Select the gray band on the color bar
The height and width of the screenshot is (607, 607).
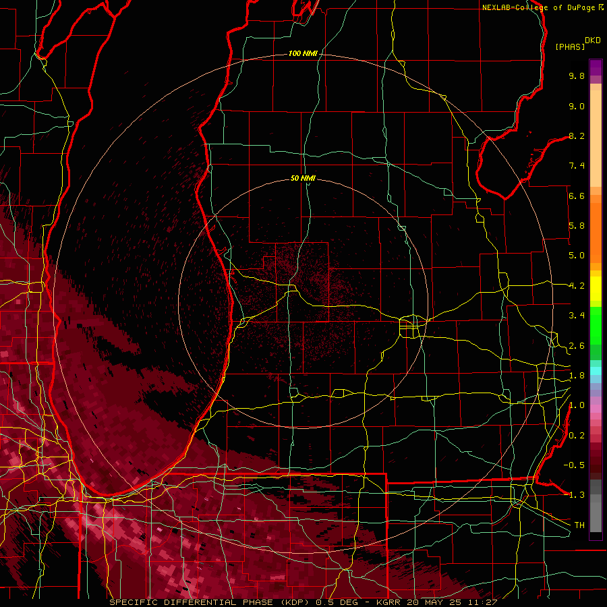click(x=596, y=505)
